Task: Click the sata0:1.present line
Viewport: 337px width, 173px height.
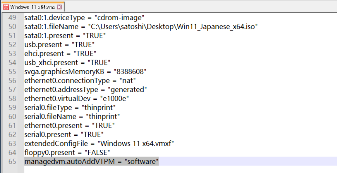Action: [x=65, y=36]
